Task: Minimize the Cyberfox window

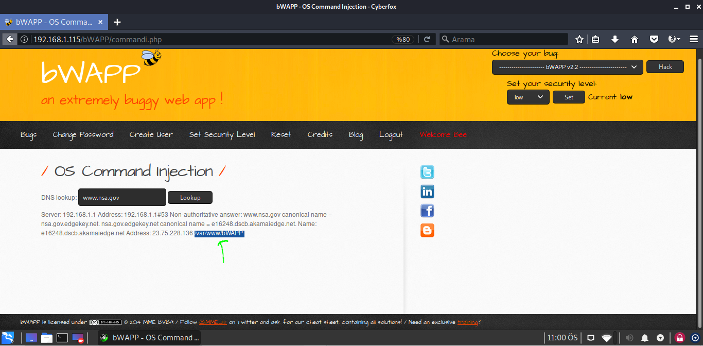Action: point(675,7)
